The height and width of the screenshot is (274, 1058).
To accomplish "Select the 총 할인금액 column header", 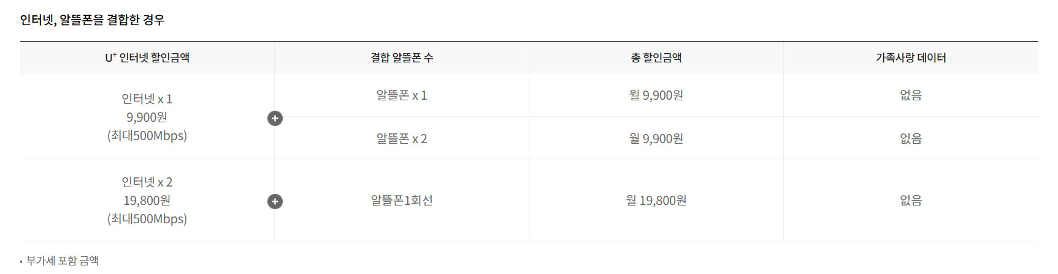I will (656, 57).
